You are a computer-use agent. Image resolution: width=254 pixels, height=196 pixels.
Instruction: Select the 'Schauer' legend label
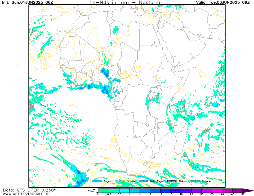coord(207,181)
